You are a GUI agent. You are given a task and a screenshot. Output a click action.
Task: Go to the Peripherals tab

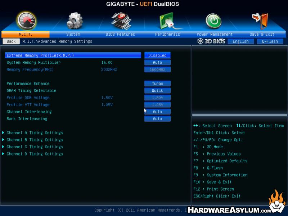[167, 34]
